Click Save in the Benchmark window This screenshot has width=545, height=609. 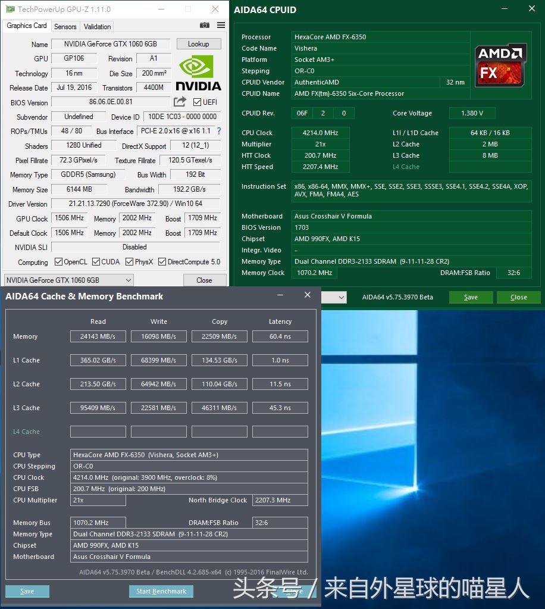click(27, 591)
